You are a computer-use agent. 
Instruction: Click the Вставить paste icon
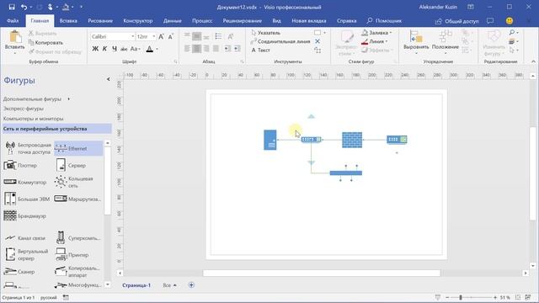point(15,37)
